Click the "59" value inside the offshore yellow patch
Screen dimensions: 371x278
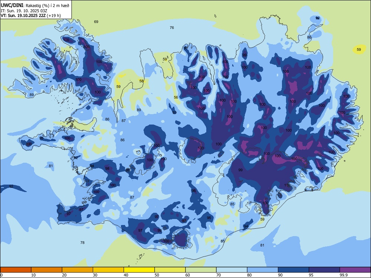[359, 49]
